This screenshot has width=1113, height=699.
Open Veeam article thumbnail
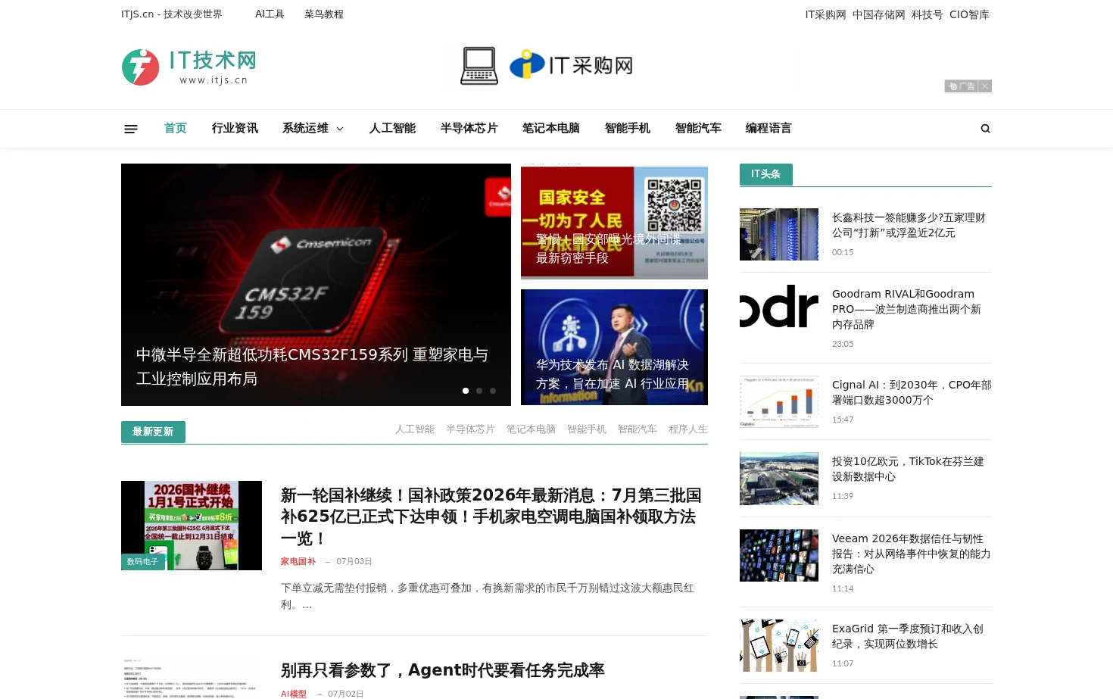click(779, 556)
